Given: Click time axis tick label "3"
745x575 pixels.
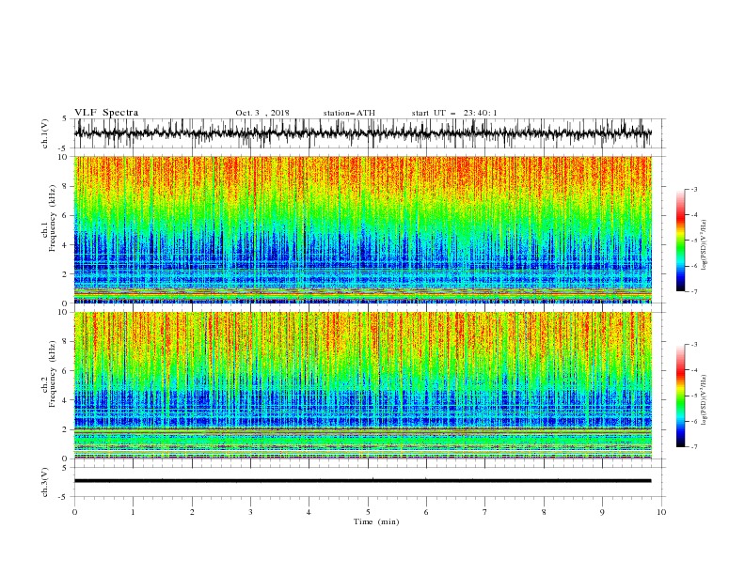Looking at the screenshot, I should coord(250,512).
